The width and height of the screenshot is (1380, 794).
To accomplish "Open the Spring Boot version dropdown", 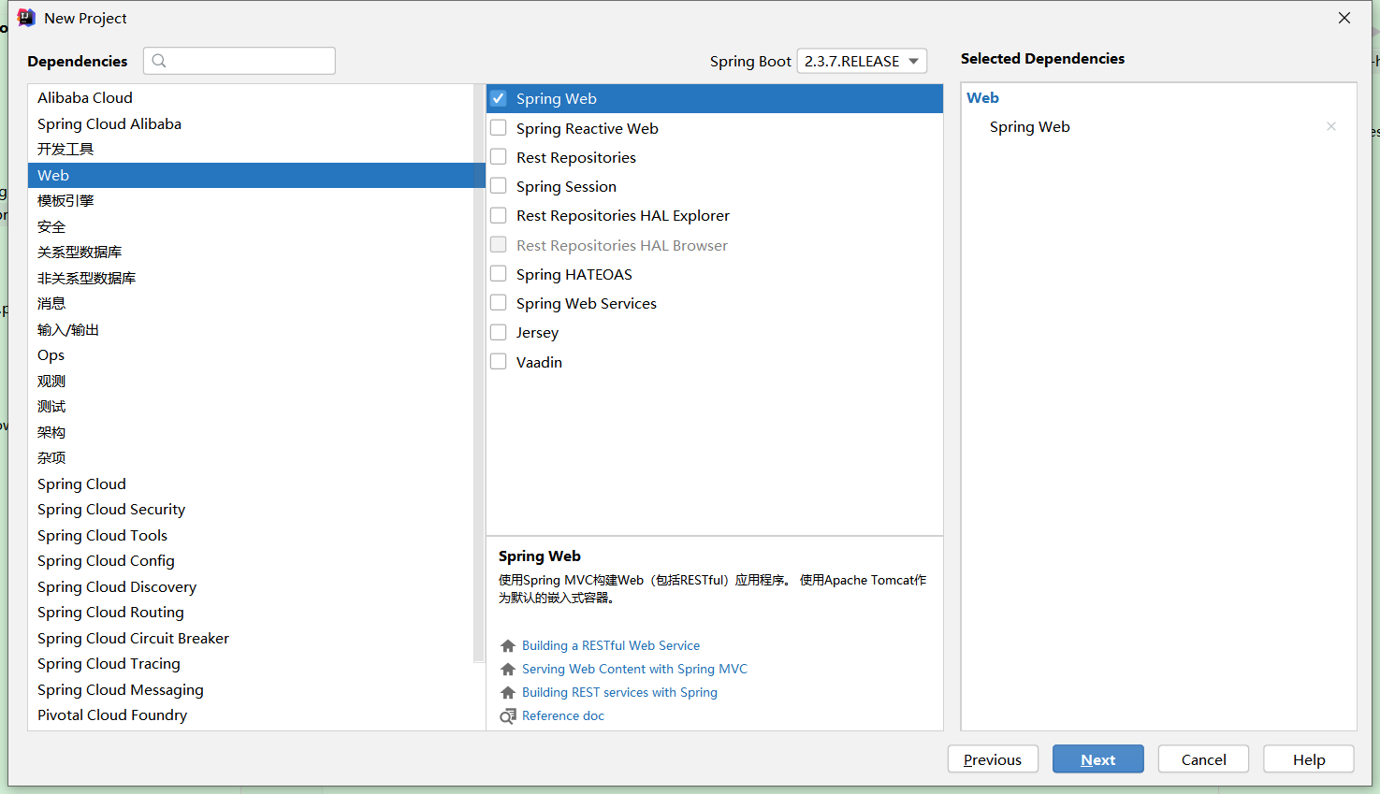I will pos(862,61).
